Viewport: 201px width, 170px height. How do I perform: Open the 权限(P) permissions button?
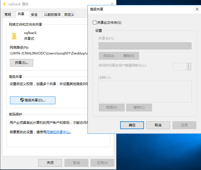pos(112,108)
